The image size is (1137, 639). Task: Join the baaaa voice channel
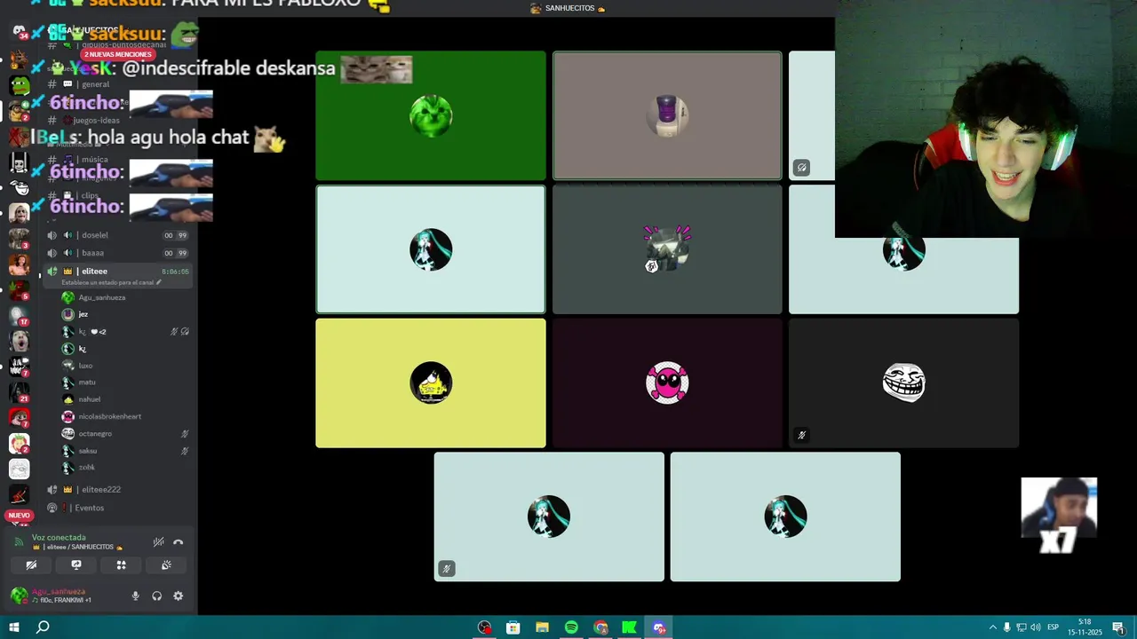(117, 253)
